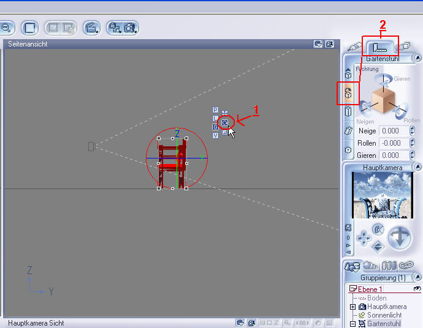Click the camera render toolbar icon
The image size is (423, 328).
pos(131,28)
